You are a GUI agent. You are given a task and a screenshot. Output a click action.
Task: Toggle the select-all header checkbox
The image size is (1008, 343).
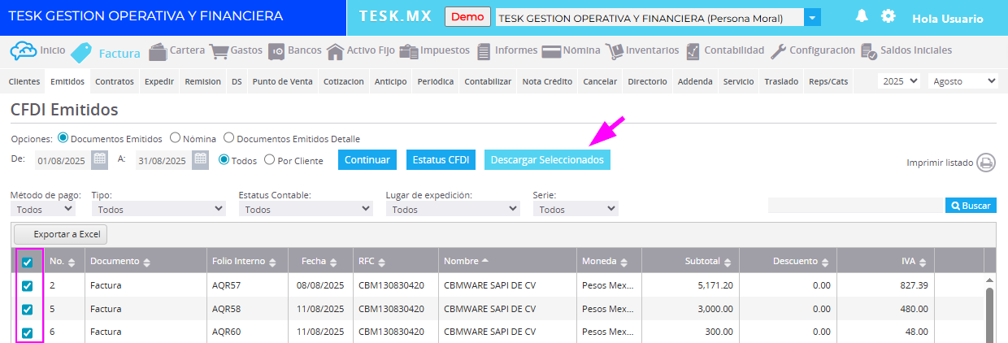[27, 262]
